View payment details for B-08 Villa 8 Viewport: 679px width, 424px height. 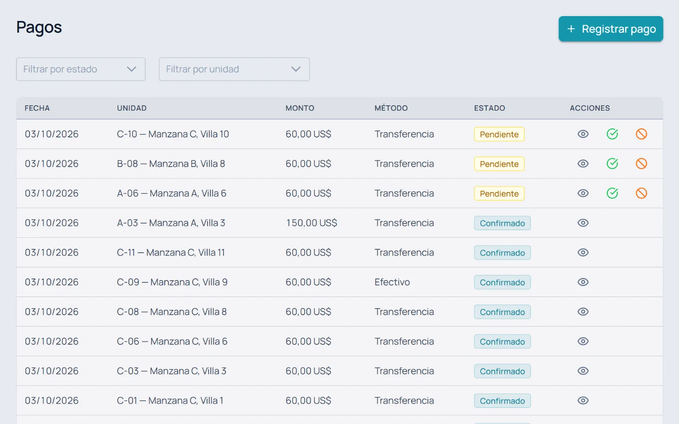(x=583, y=164)
